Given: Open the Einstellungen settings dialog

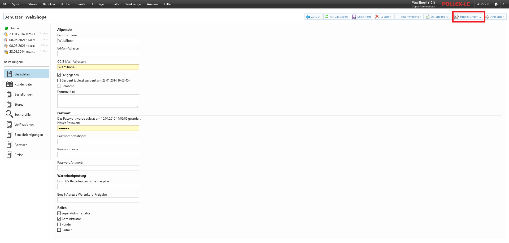Looking at the screenshot, I should pos(468,17).
